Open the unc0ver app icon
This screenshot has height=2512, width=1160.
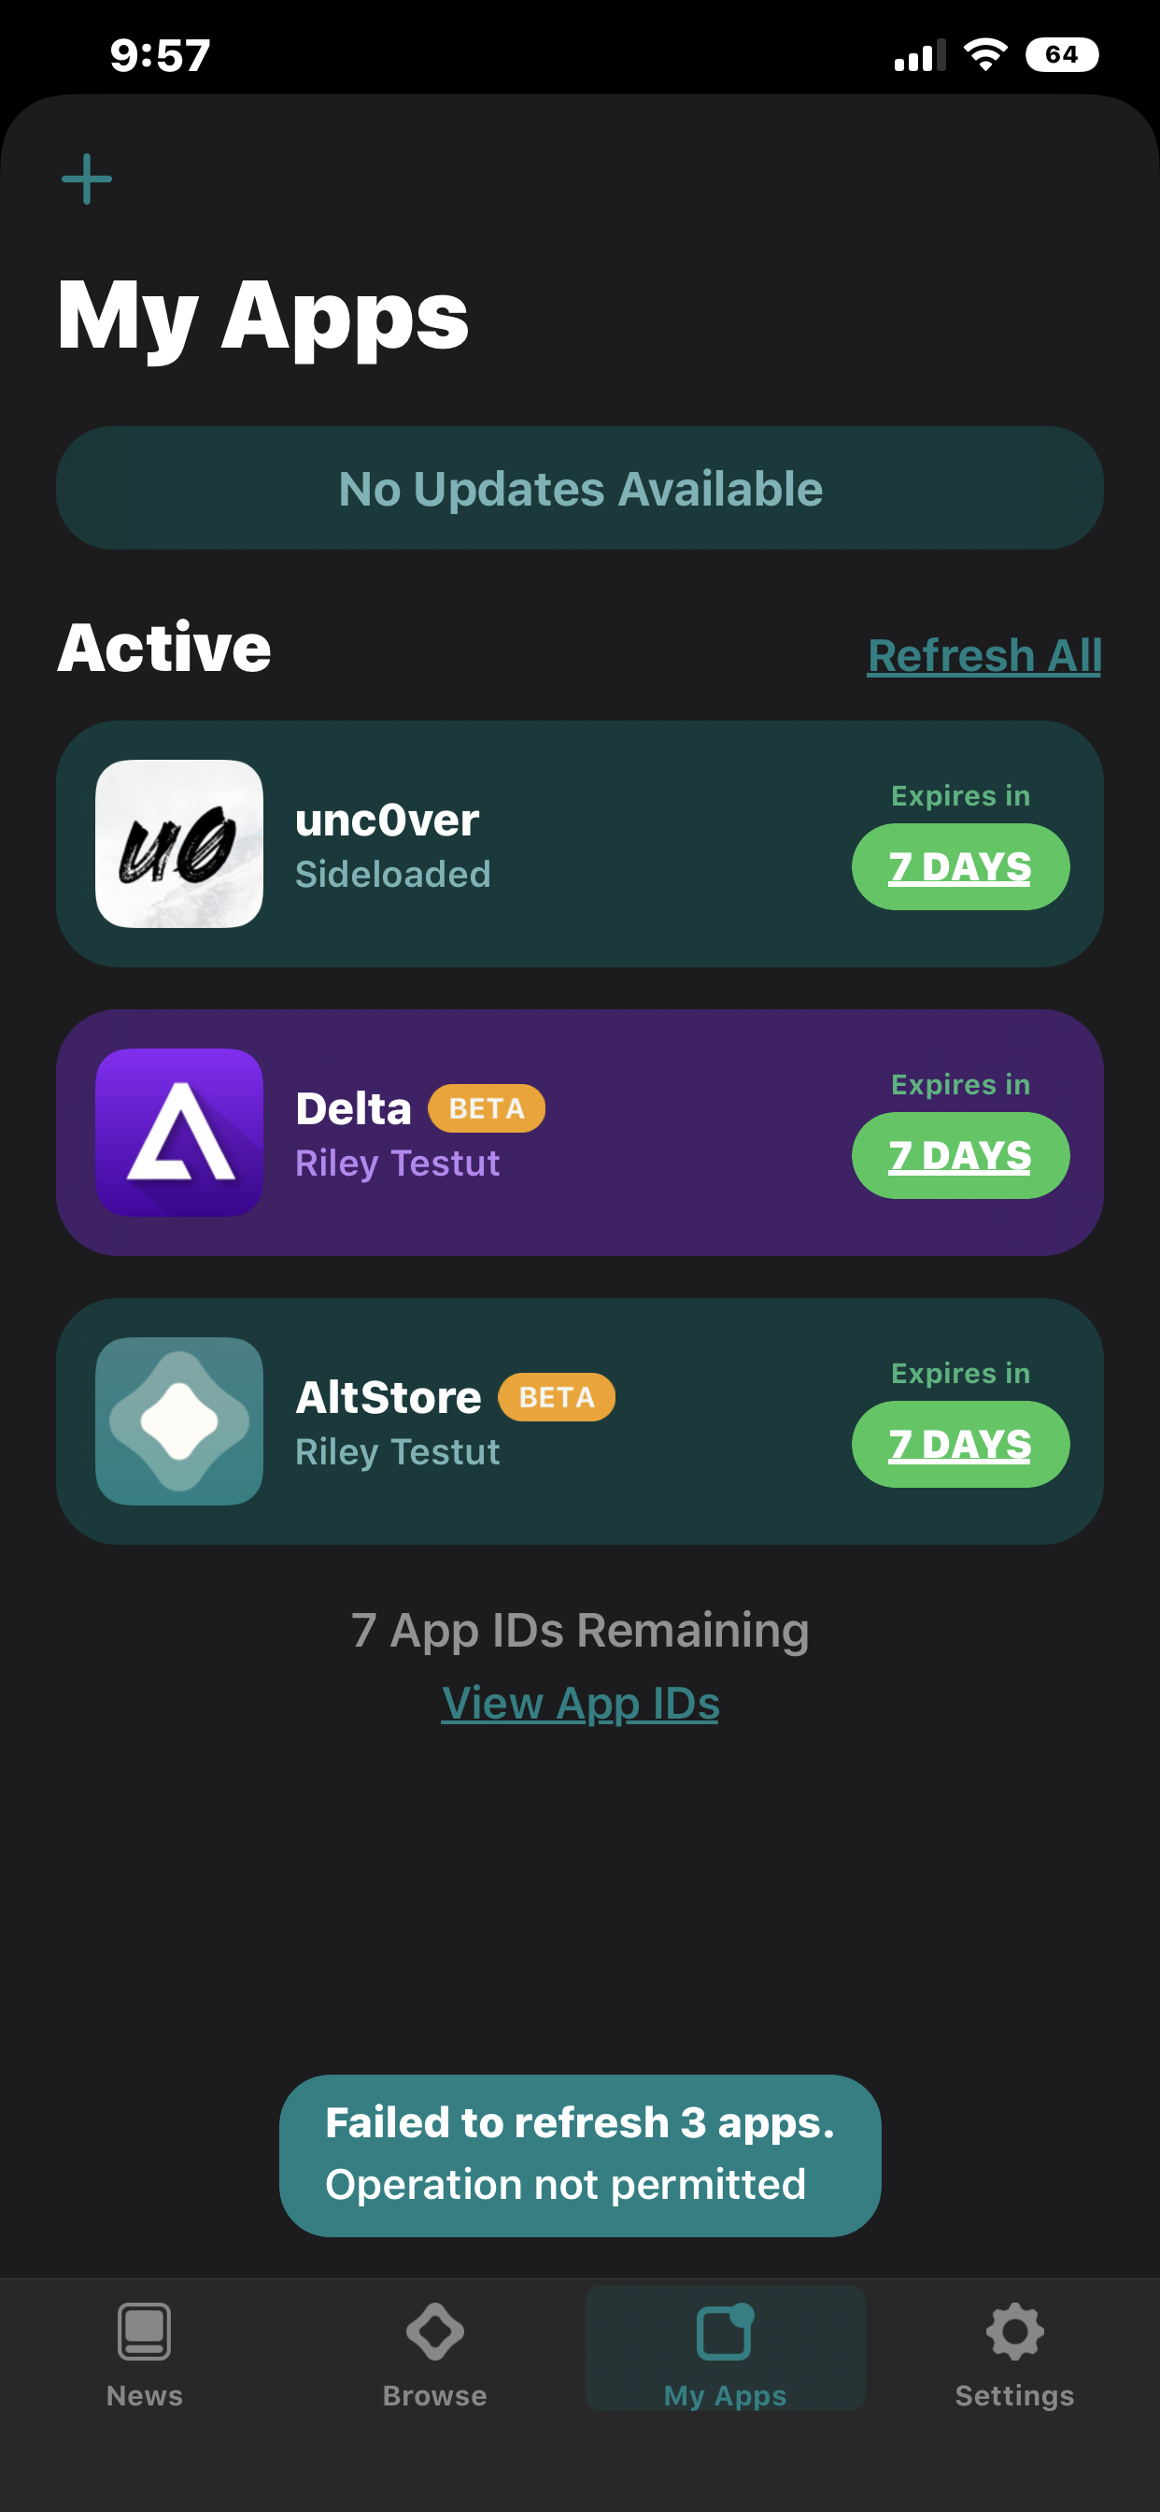(x=179, y=844)
